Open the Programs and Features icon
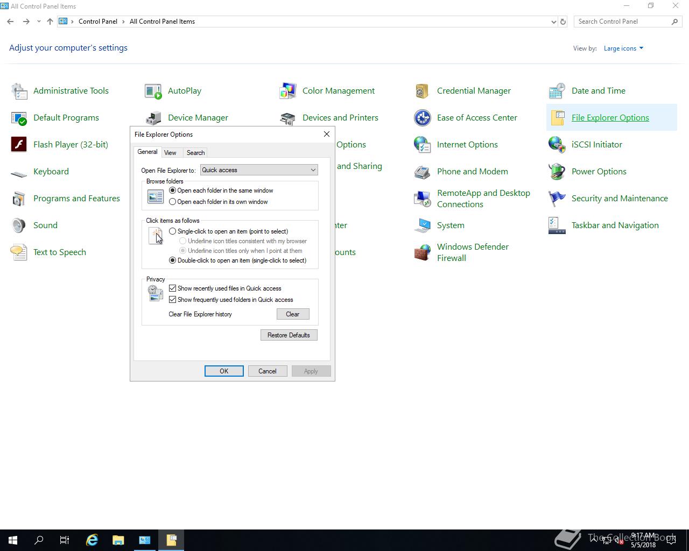 19,199
